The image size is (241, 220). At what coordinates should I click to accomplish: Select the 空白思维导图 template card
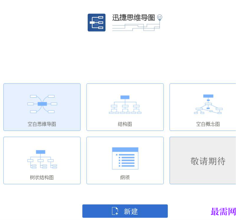[x=42, y=107]
